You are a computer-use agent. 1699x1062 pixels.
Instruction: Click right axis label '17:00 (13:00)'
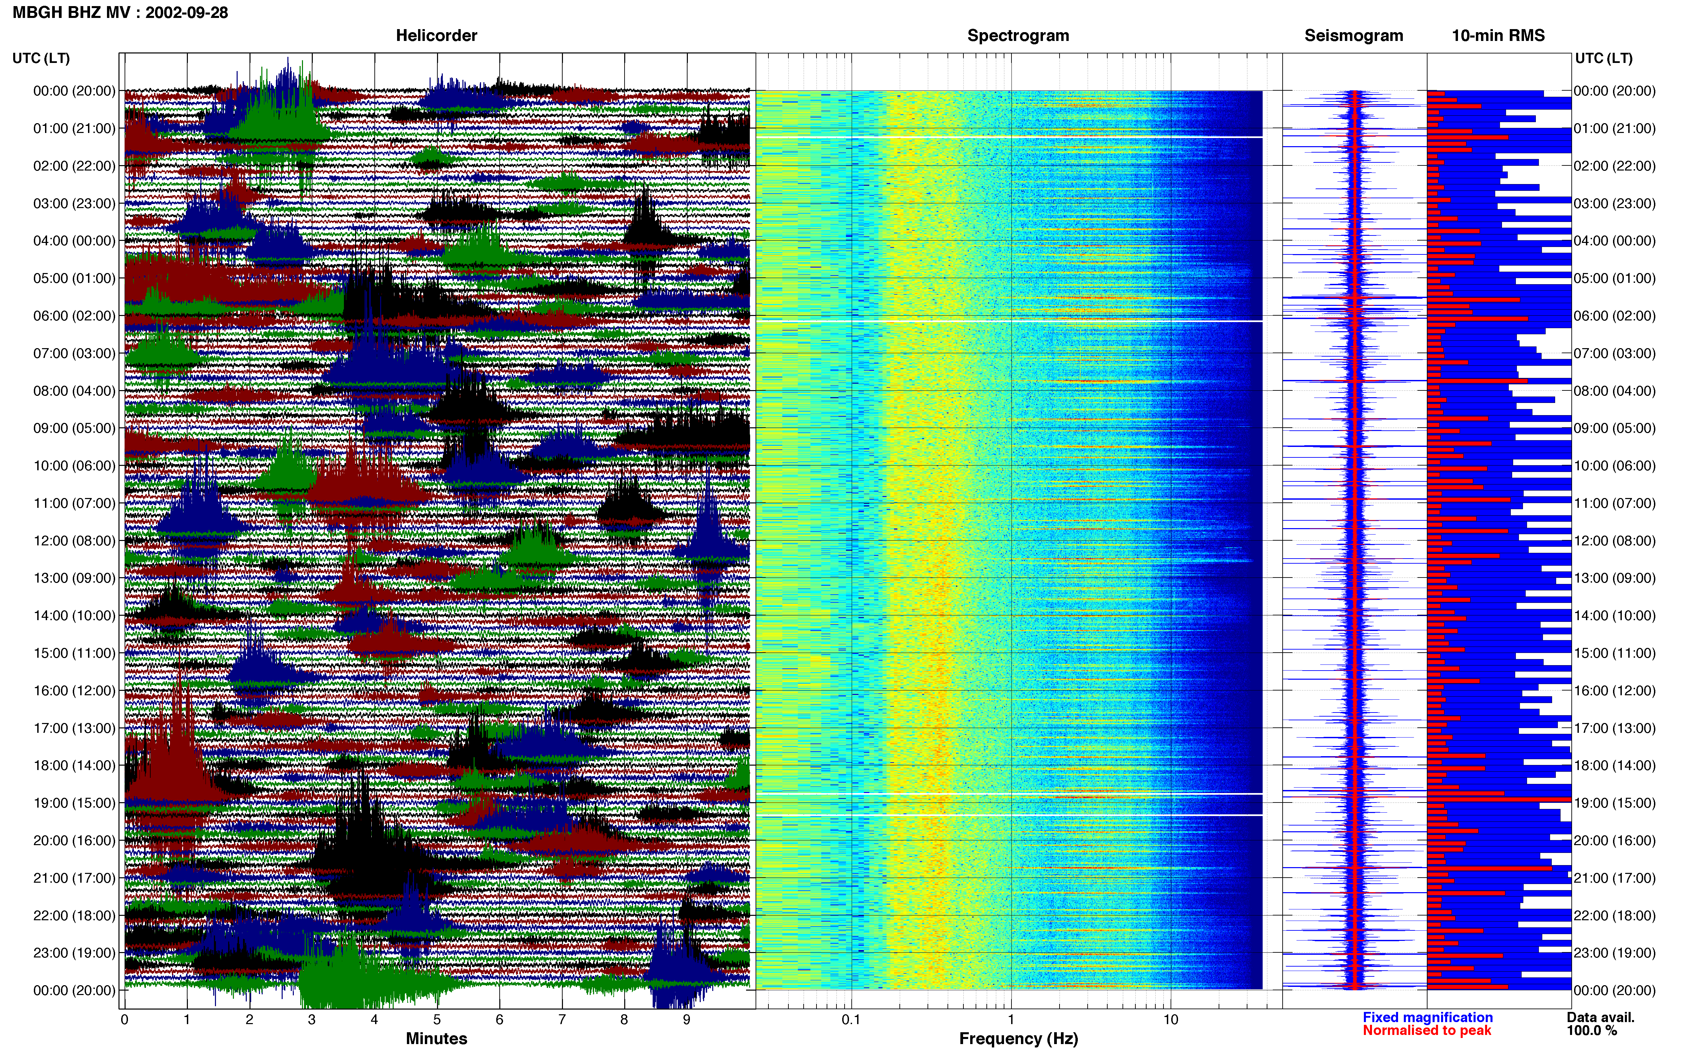tap(1615, 728)
